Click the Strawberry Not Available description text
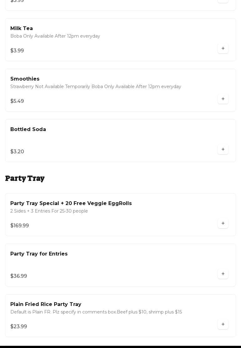Screen dimensions: 241x348 pos(96,87)
